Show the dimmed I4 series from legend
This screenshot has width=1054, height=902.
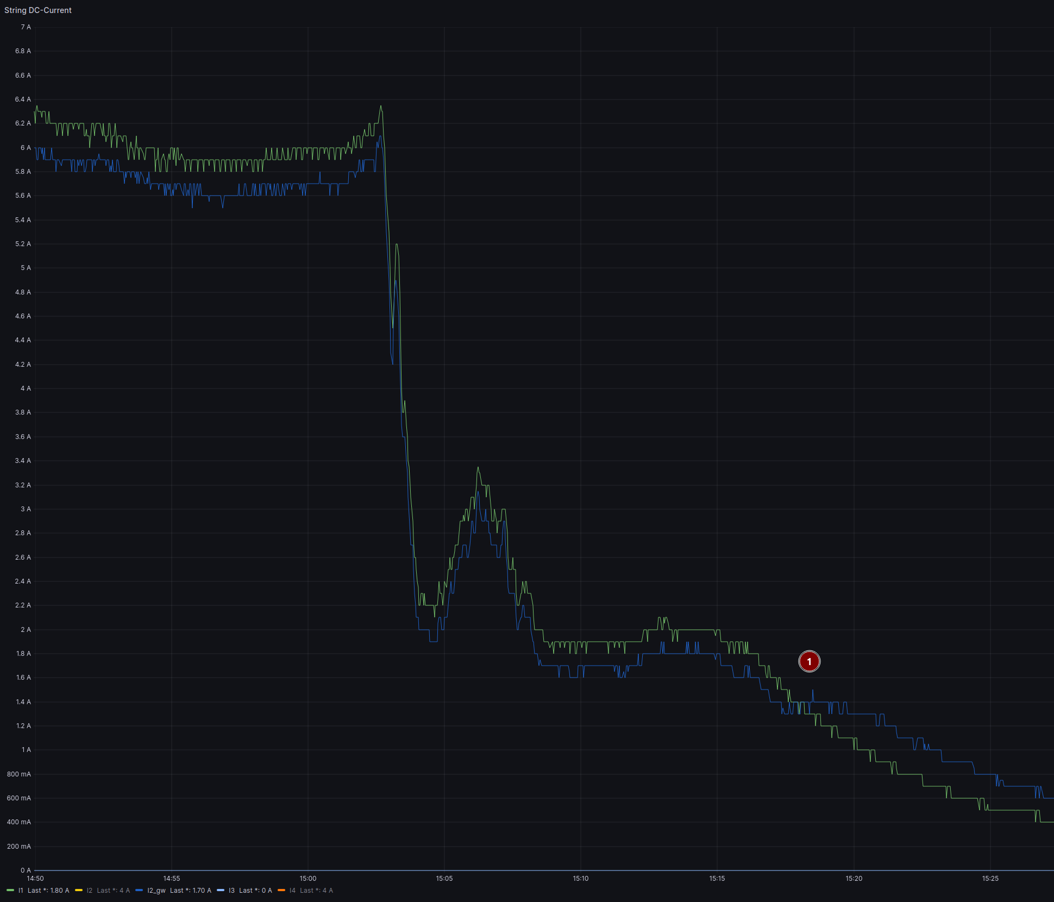[292, 890]
